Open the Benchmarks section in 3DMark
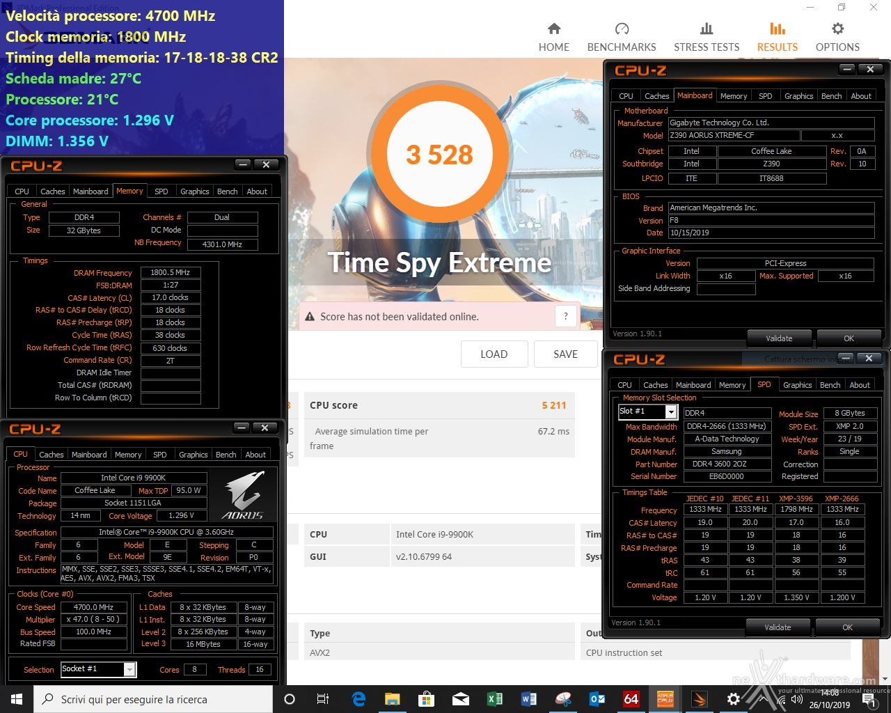 [x=622, y=37]
